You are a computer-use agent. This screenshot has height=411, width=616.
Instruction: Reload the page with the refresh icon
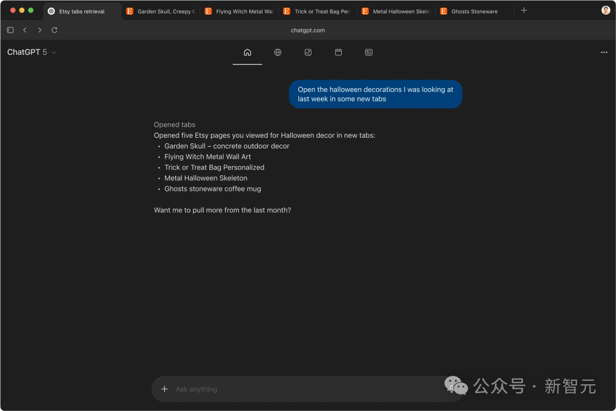[x=54, y=30]
